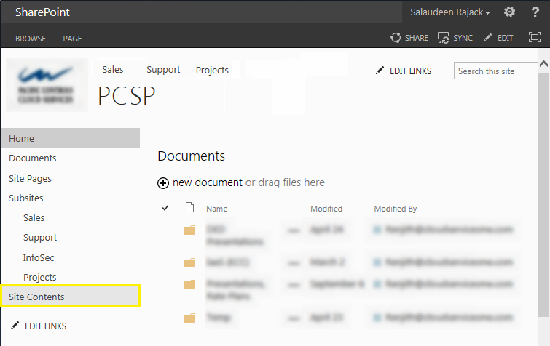Viewport: 550px width, 346px height.
Task: Click EDIT LINKS in the top navigation
Action: [404, 71]
